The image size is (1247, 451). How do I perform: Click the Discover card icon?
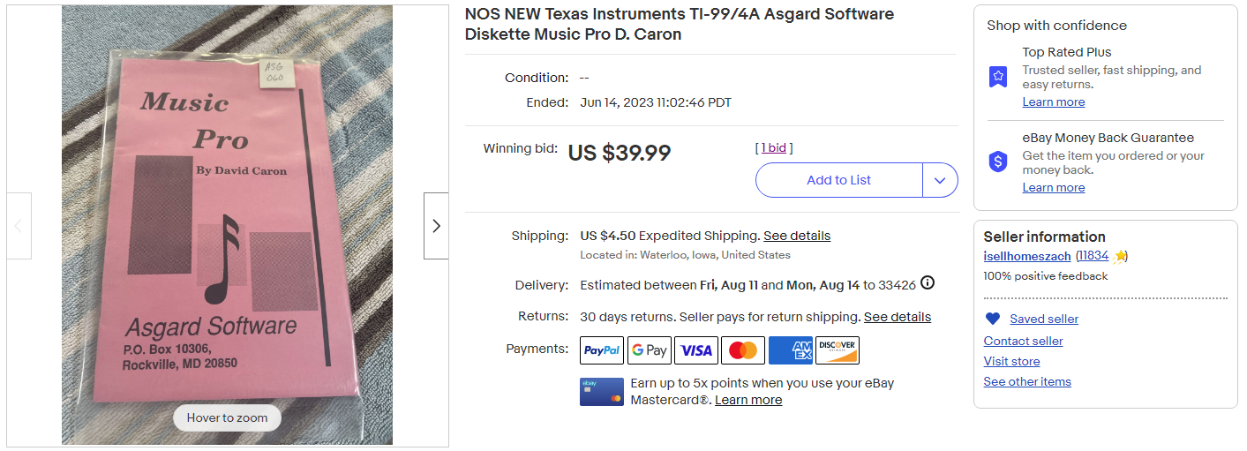pyautogui.click(x=838, y=350)
